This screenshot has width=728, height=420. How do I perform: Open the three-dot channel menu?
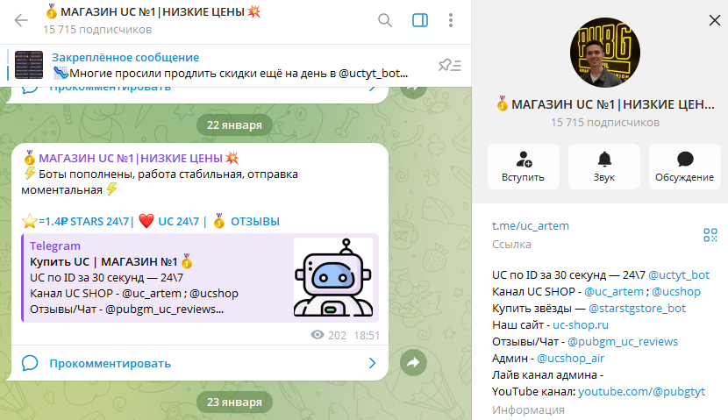click(x=451, y=20)
